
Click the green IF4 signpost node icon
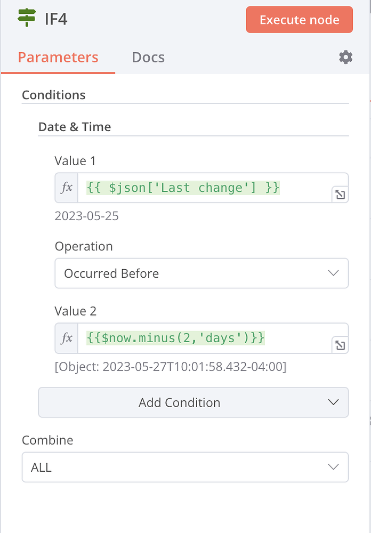point(27,18)
